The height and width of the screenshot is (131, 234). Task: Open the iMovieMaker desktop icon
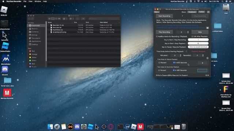tap(6, 59)
